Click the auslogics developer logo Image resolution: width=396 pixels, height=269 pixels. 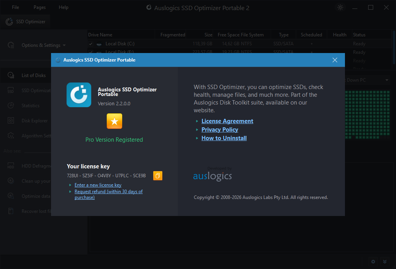pyautogui.click(x=212, y=176)
